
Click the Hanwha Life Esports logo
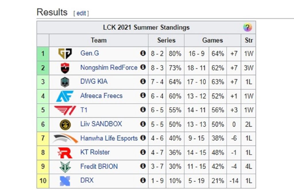coord(65,138)
